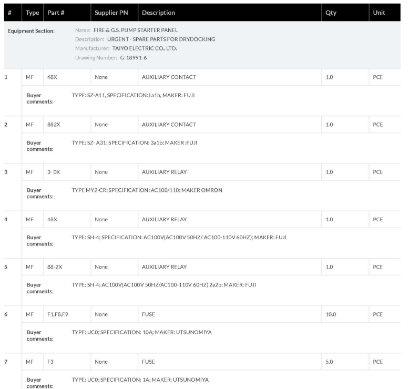Select the Qty column header
Image resolution: width=409 pixels, height=389 pixels.
331,13
